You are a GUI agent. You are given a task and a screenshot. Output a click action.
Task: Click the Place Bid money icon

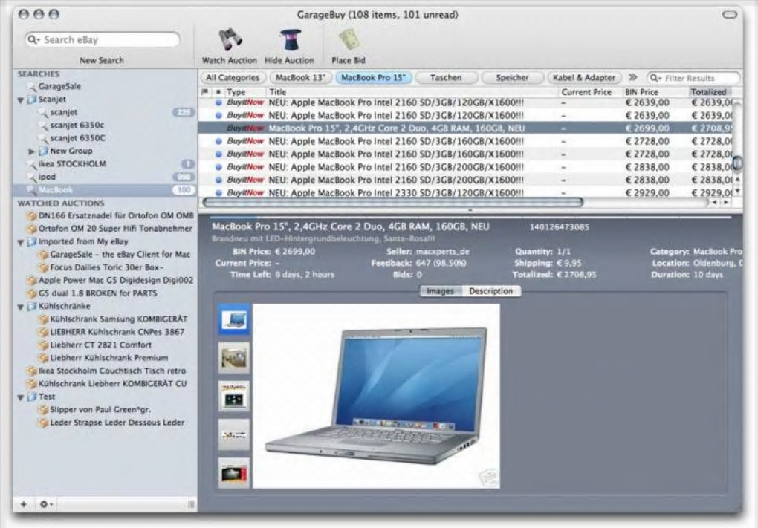(349, 39)
